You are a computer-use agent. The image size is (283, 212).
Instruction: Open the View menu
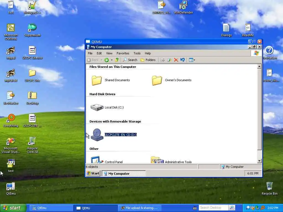(109, 53)
